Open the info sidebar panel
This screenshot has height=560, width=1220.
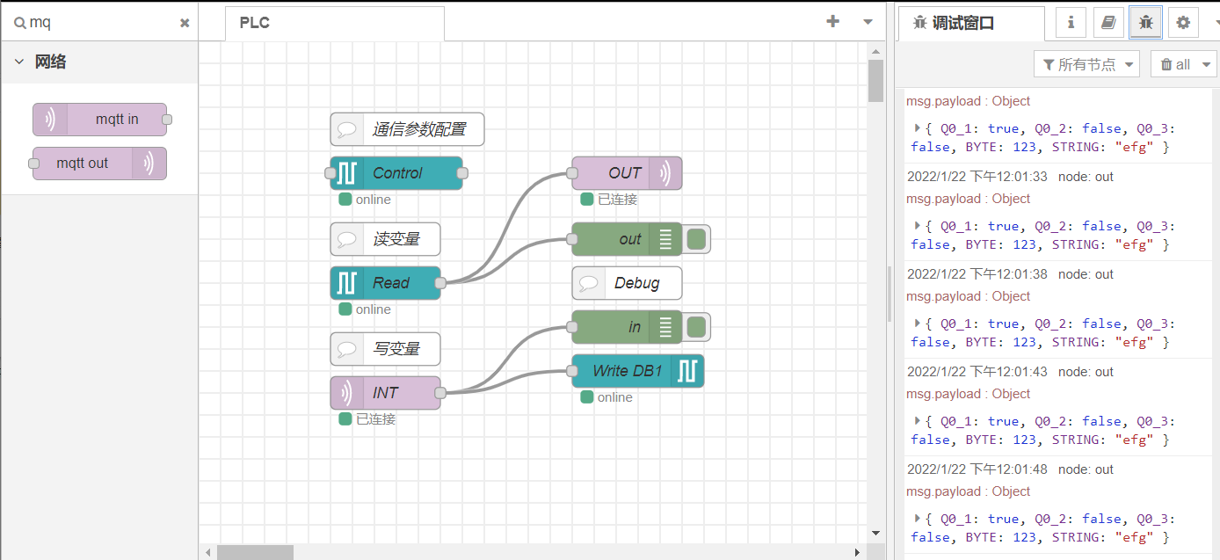pyautogui.click(x=1071, y=22)
